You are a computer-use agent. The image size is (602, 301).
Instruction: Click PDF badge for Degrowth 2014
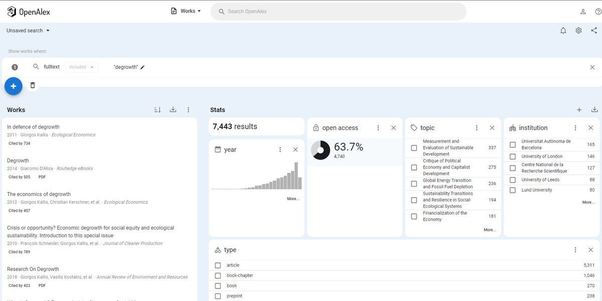pos(42,177)
